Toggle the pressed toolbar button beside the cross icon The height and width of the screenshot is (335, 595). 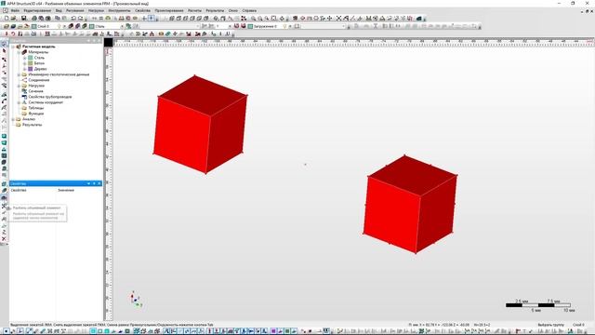[x=151, y=19]
